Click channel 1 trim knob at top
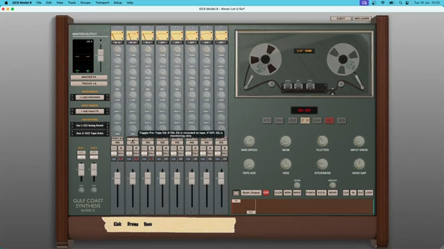 click(117, 50)
